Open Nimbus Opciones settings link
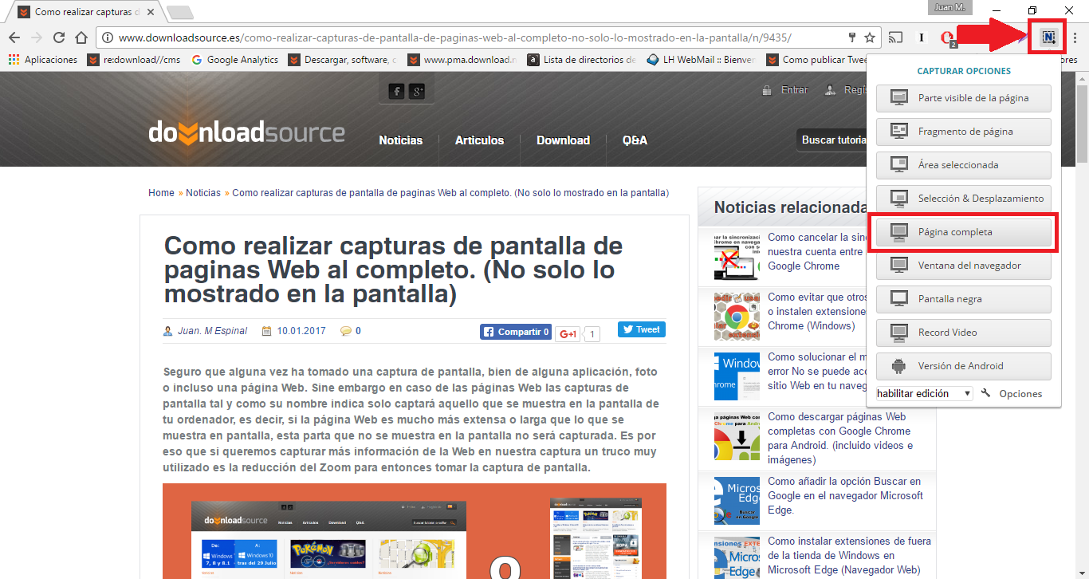 [1020, 393]
